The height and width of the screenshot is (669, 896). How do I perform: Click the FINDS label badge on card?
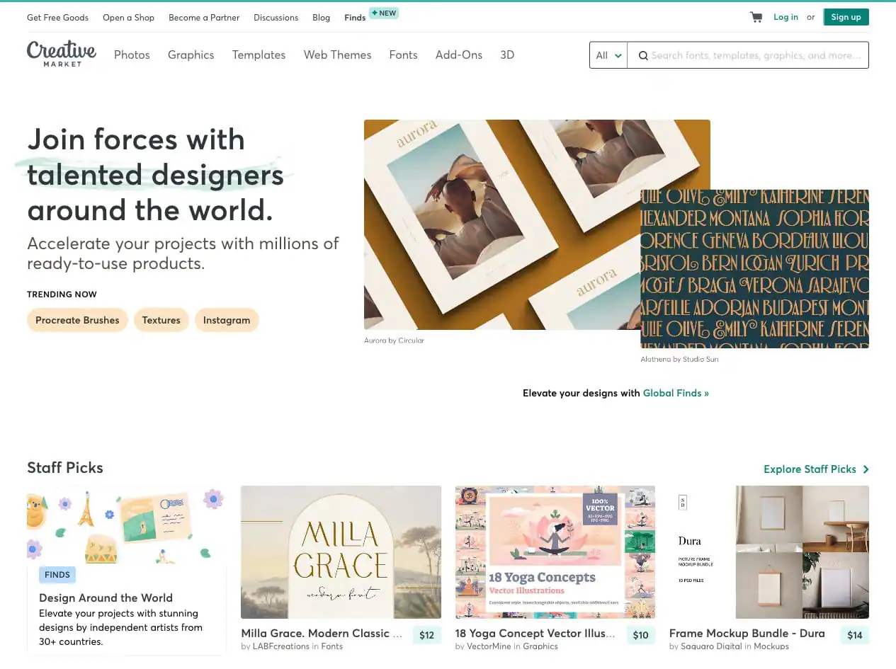click(x=57, y=575)
